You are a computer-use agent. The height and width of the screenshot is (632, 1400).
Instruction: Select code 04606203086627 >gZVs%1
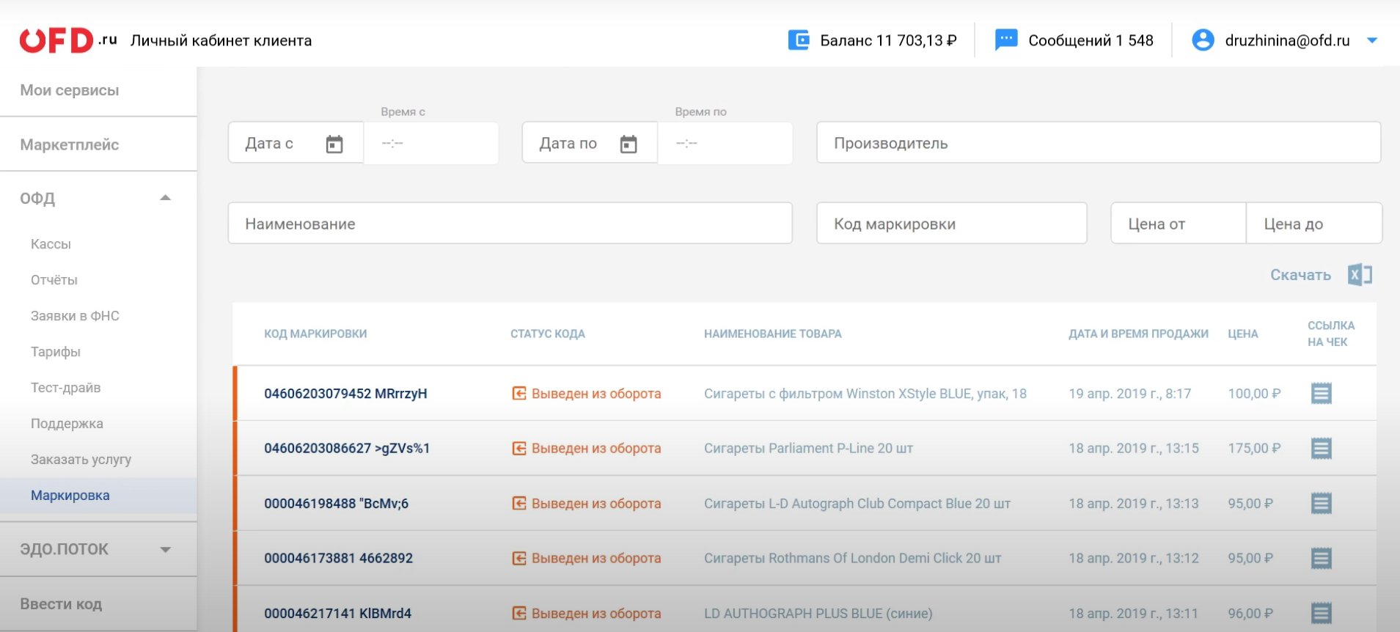347,449
